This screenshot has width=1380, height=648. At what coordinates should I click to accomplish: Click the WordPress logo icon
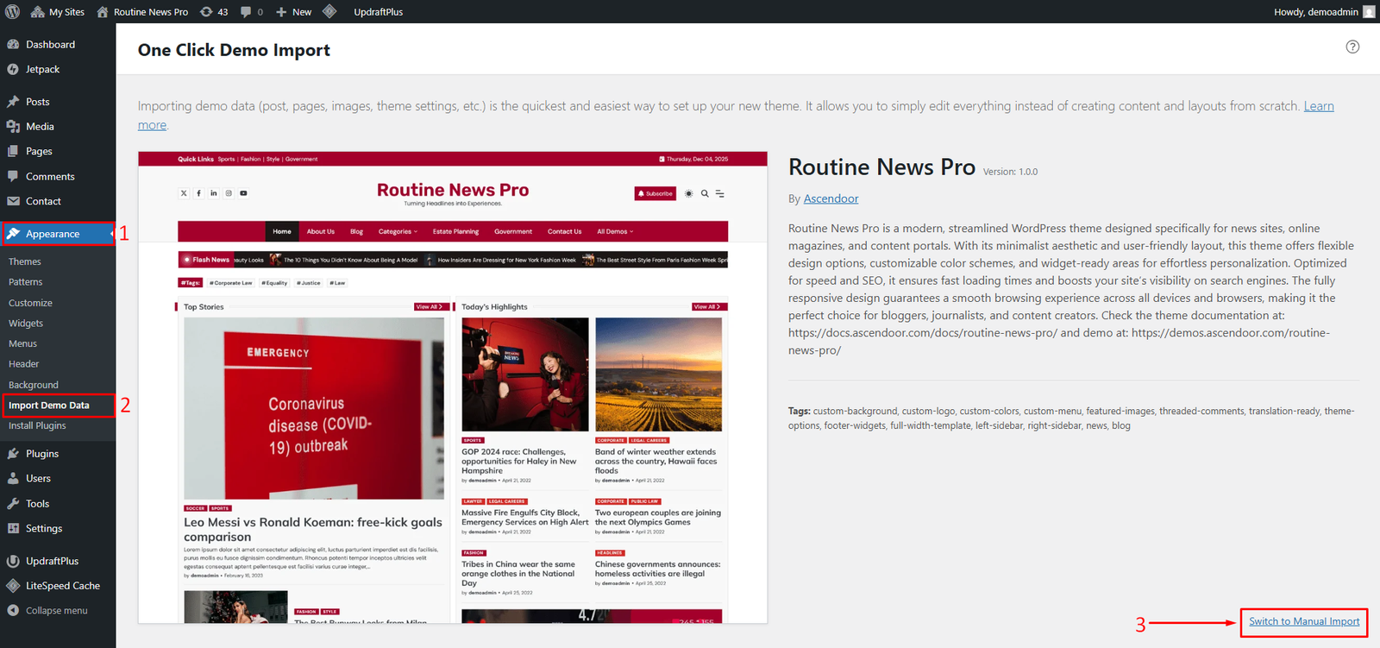(x=13, y=12)
